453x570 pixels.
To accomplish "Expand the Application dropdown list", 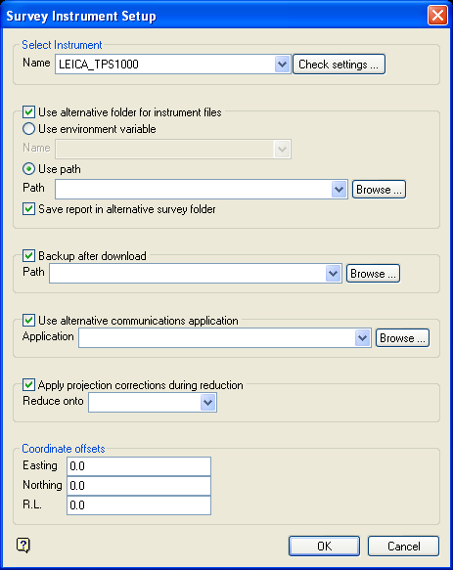I will coord(362,337).
